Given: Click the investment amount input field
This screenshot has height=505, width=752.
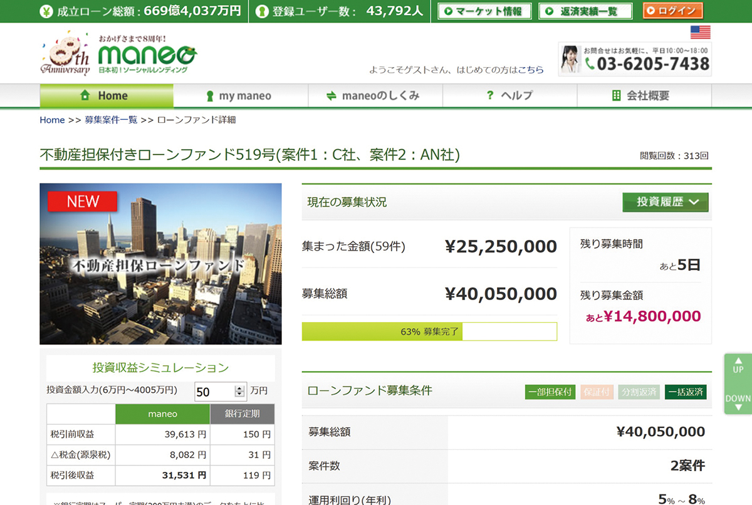Looking at the screenshot, I should (213, 392).
